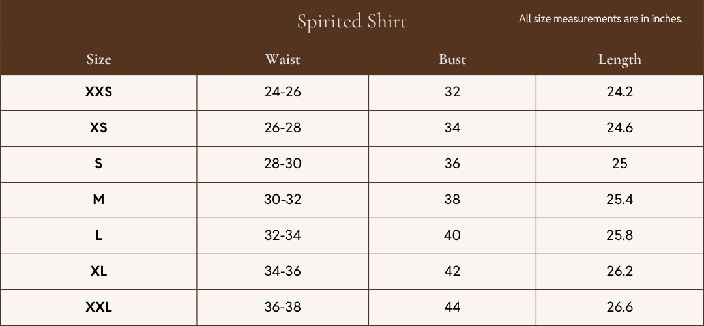Click bust value 36

[452, 164]
